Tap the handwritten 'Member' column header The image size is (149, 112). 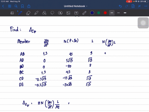(x=24, y=41)
